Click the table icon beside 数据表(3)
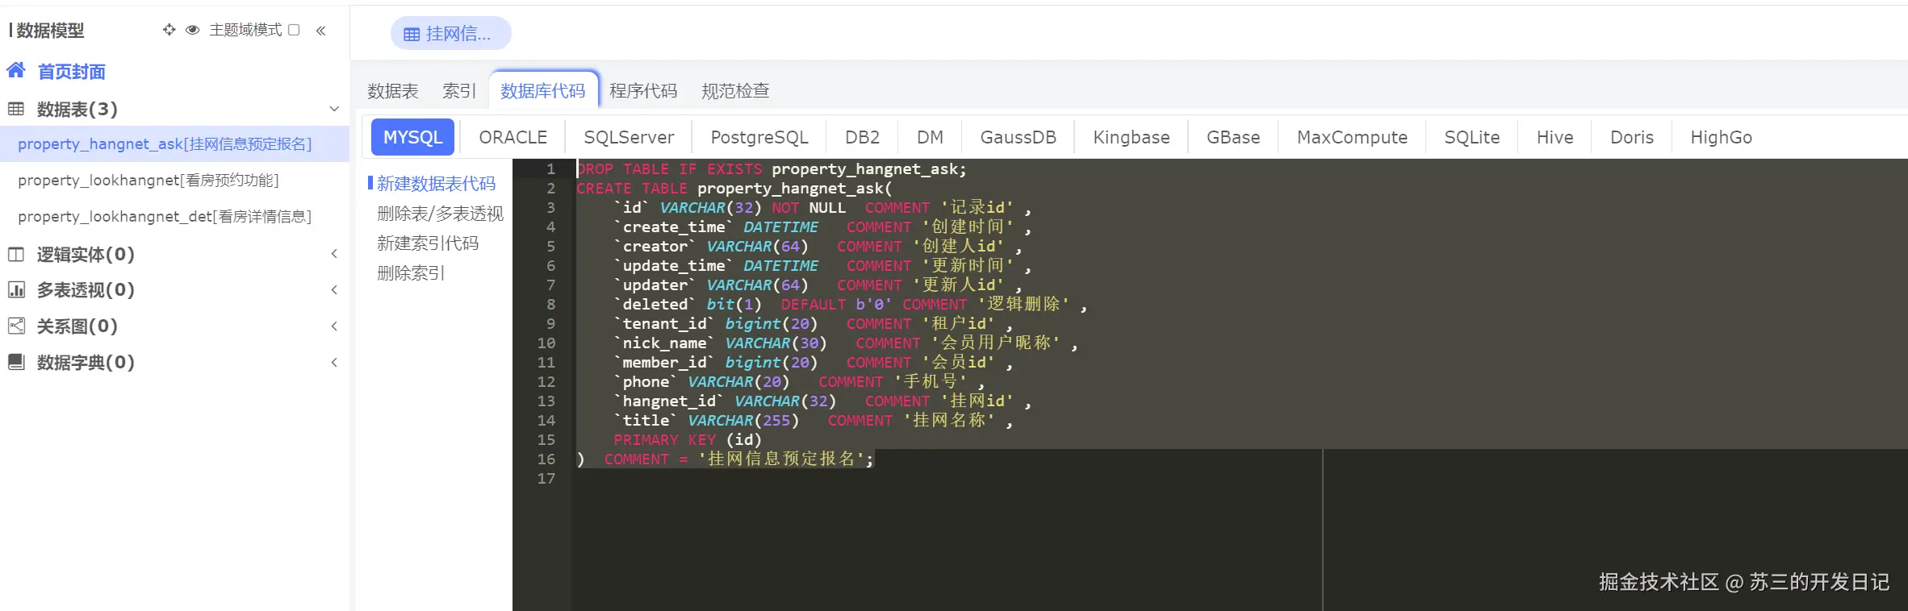1908x611 pixels. [x=16, y=109]
